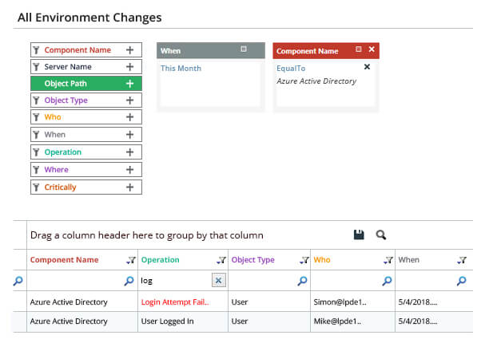This screenshot has height=343, width=489.
Task: Click search icon in Who filter row
Action: point(387,281)
